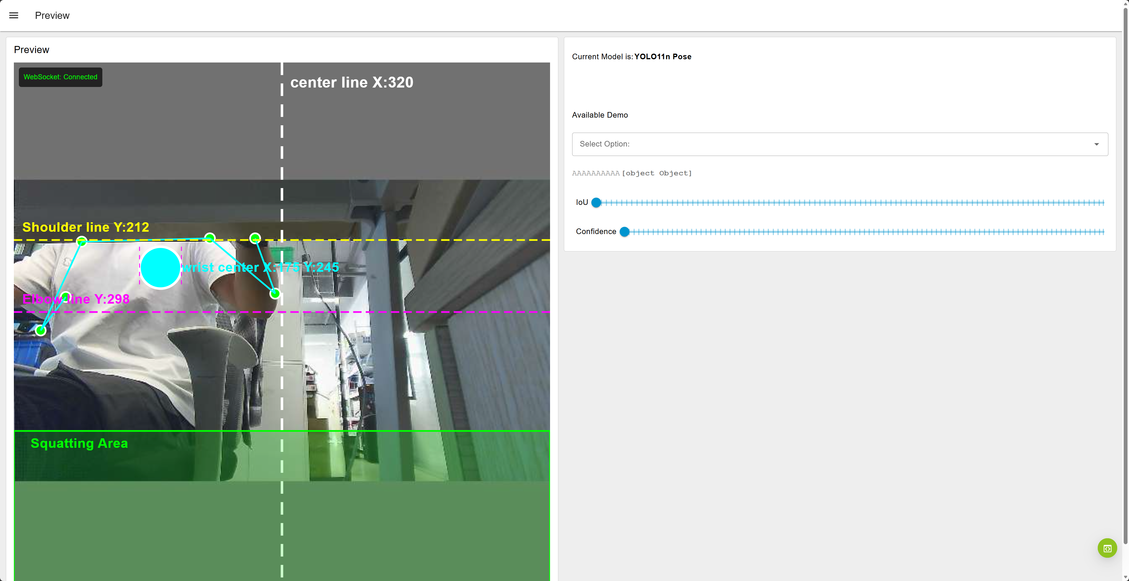Open the Available Demo select field

833,144
